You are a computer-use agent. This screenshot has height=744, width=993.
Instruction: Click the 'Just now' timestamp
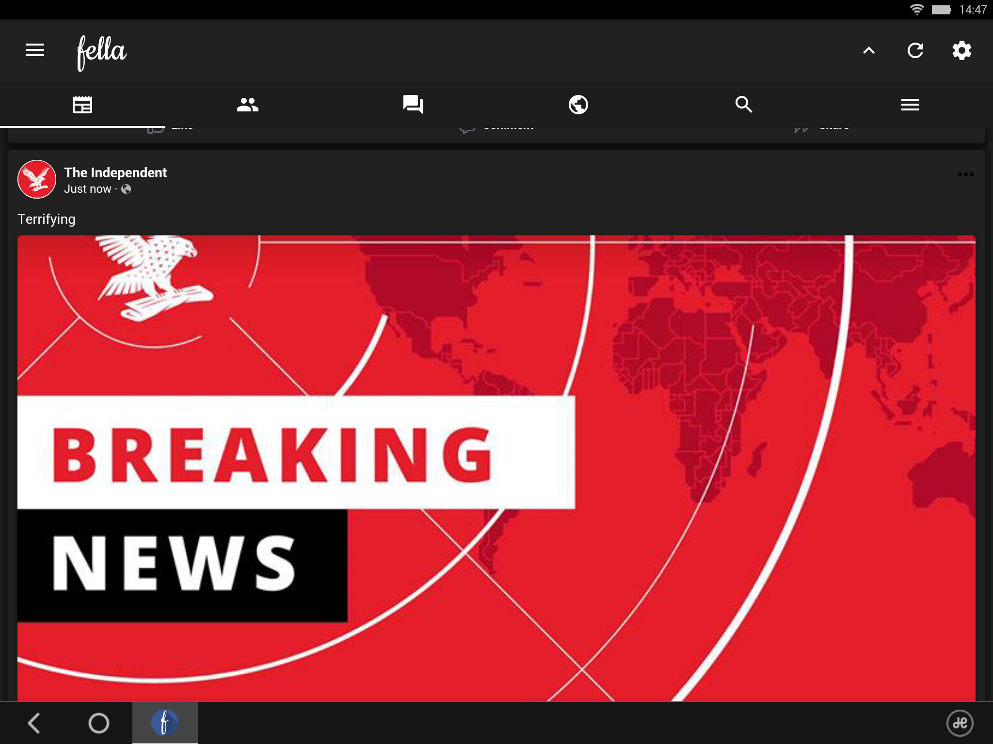click(88, 189)
